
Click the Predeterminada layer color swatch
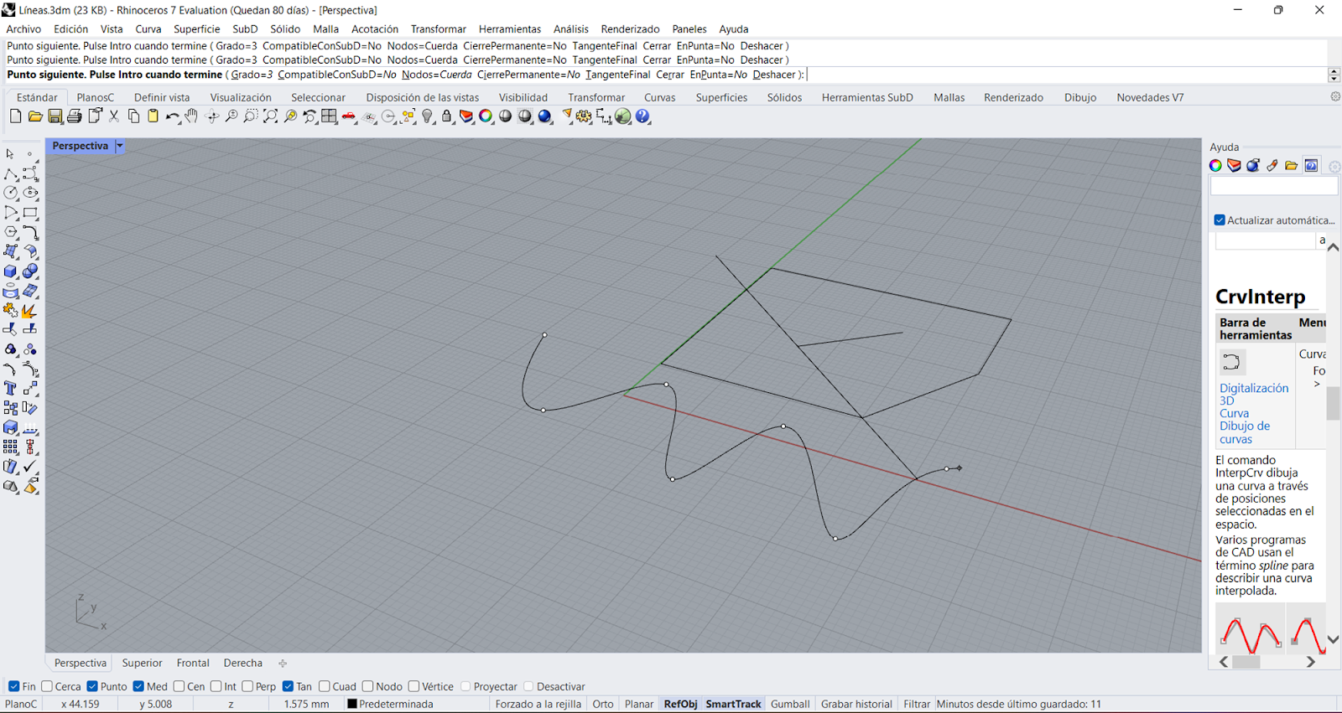point(352,704)
